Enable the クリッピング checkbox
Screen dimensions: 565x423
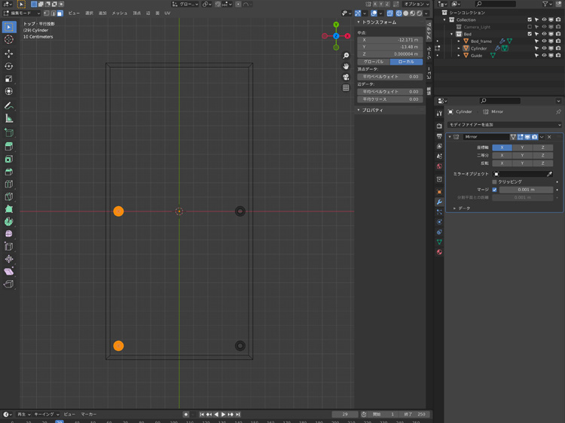pyautogui.click(x=495, y=182)
